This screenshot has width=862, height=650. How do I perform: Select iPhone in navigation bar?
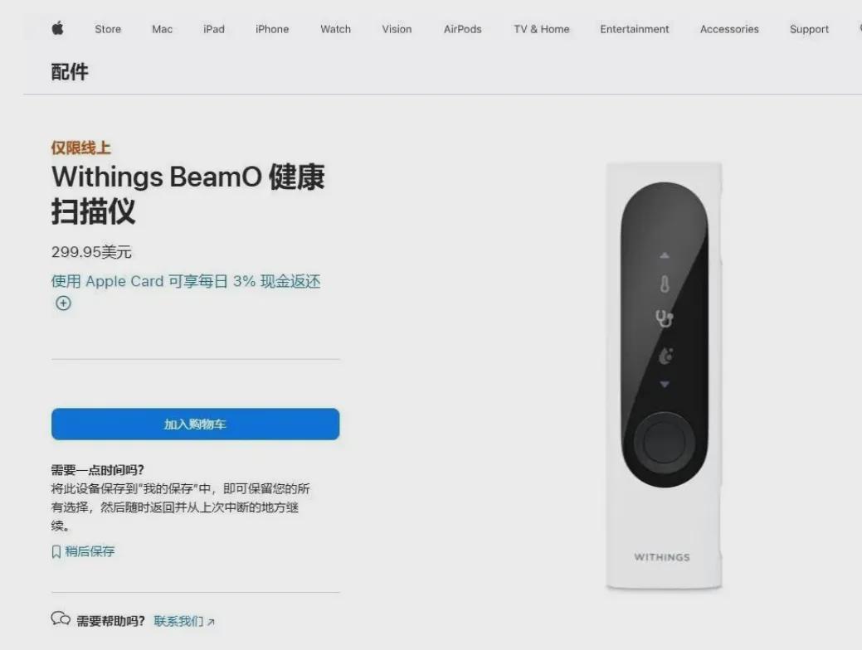(272, 29)
